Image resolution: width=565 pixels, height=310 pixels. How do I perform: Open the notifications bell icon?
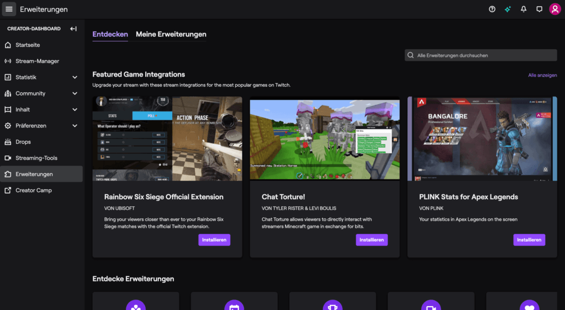point(524,9)
